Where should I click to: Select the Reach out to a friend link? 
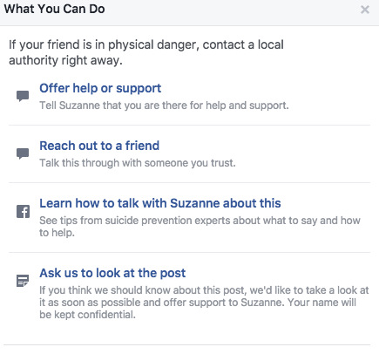(99, 146)
